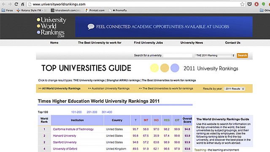This screenshot has height=152, width=270.
Task: Open The Best University to work for
Action: [x=100, y=43]
